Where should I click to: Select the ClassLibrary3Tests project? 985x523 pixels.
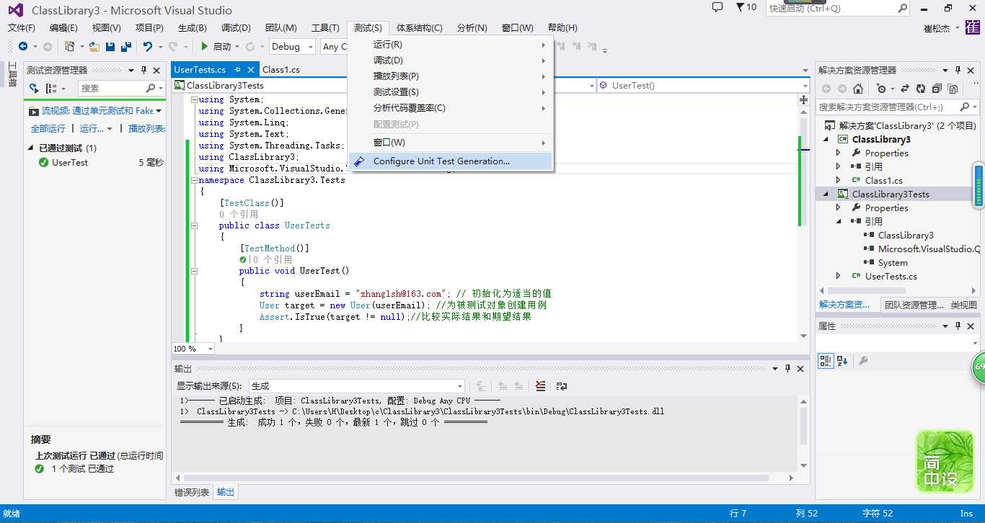click(x=891, y=194)
